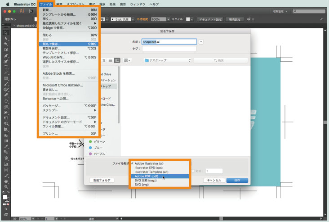Select the Magic Wand tool
The image size is (329, 222).
point(6,44)
